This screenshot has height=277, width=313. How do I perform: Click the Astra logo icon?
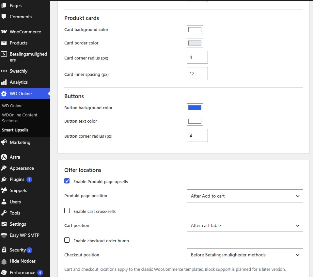pos(4,157)
